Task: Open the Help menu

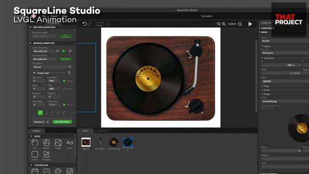Action: (x=64, y=16)
